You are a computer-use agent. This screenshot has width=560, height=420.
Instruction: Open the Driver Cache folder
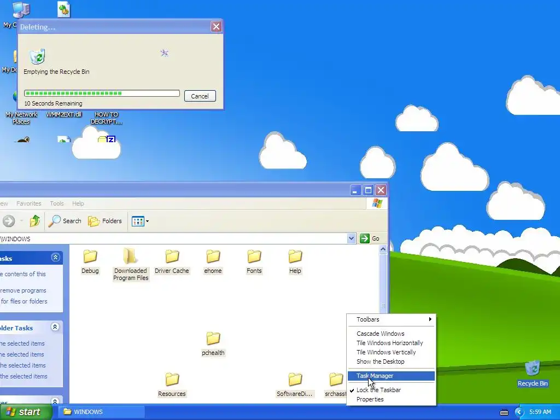tap(172, 262)
